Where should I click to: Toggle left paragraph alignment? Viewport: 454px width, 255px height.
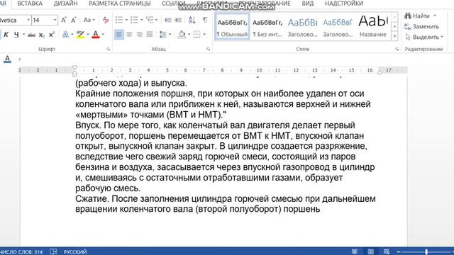(x=119, y=35)
